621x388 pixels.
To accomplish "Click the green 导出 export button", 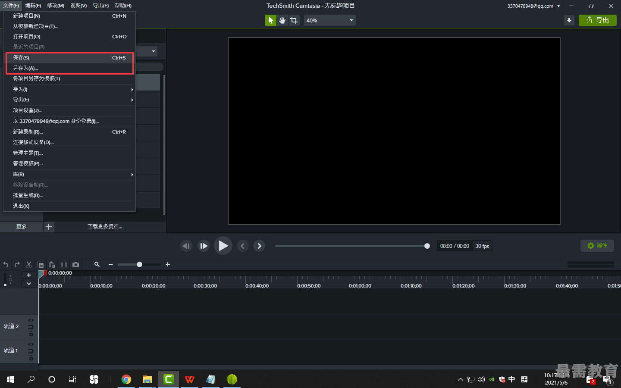I will point(598,20).
